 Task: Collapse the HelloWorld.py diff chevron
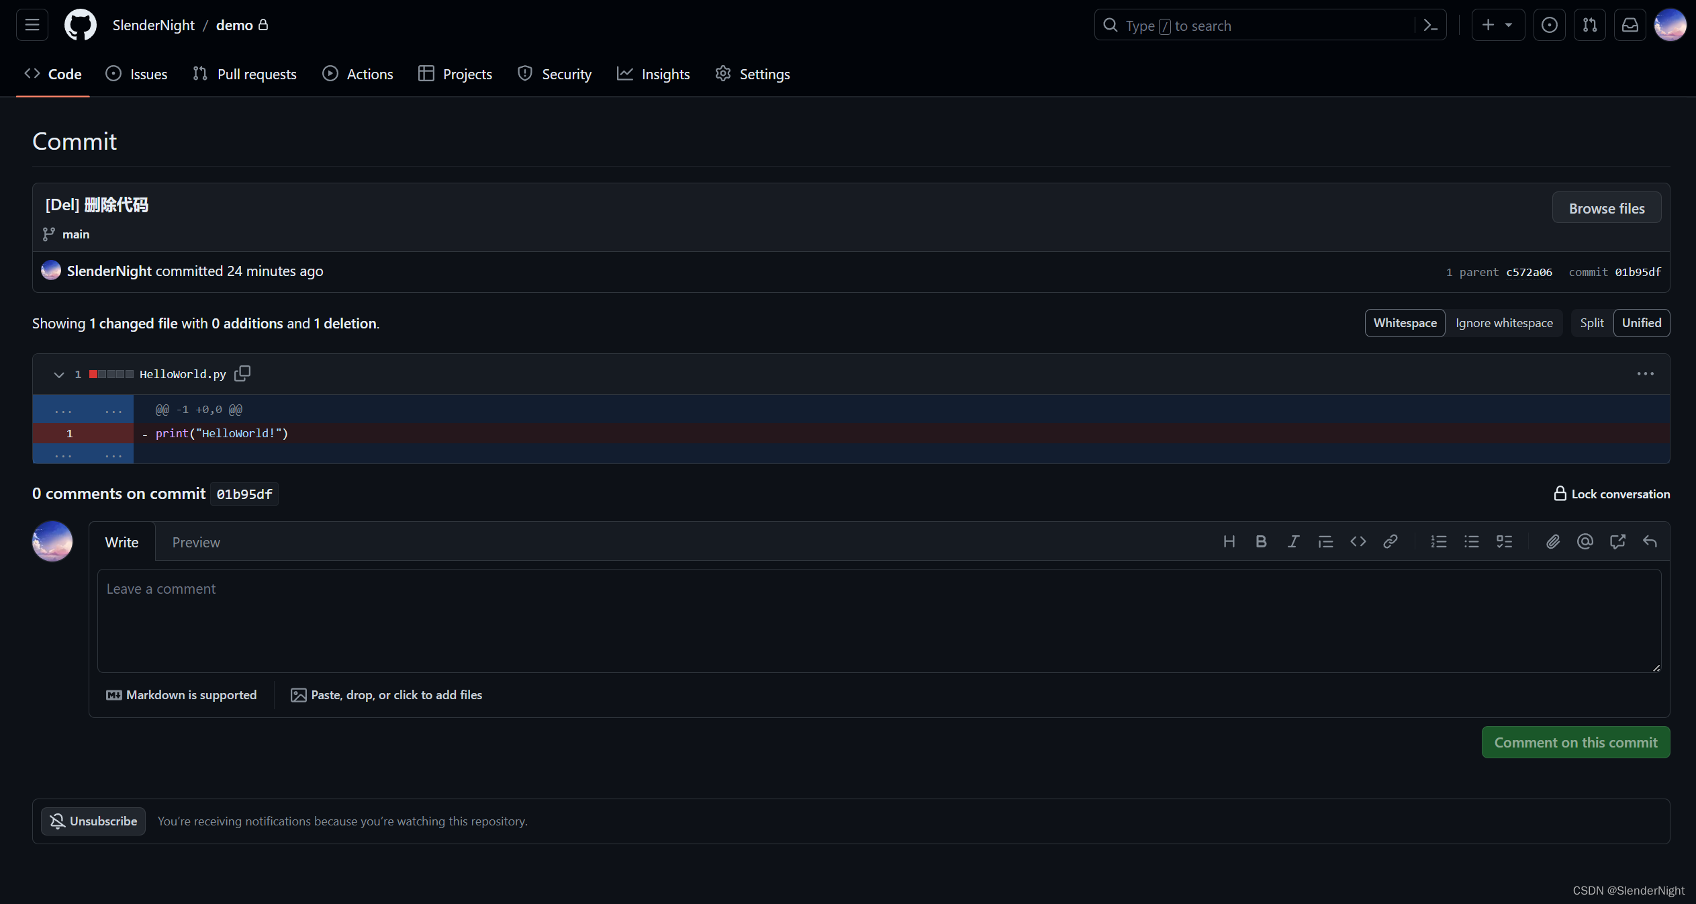(x=59, y=374)
